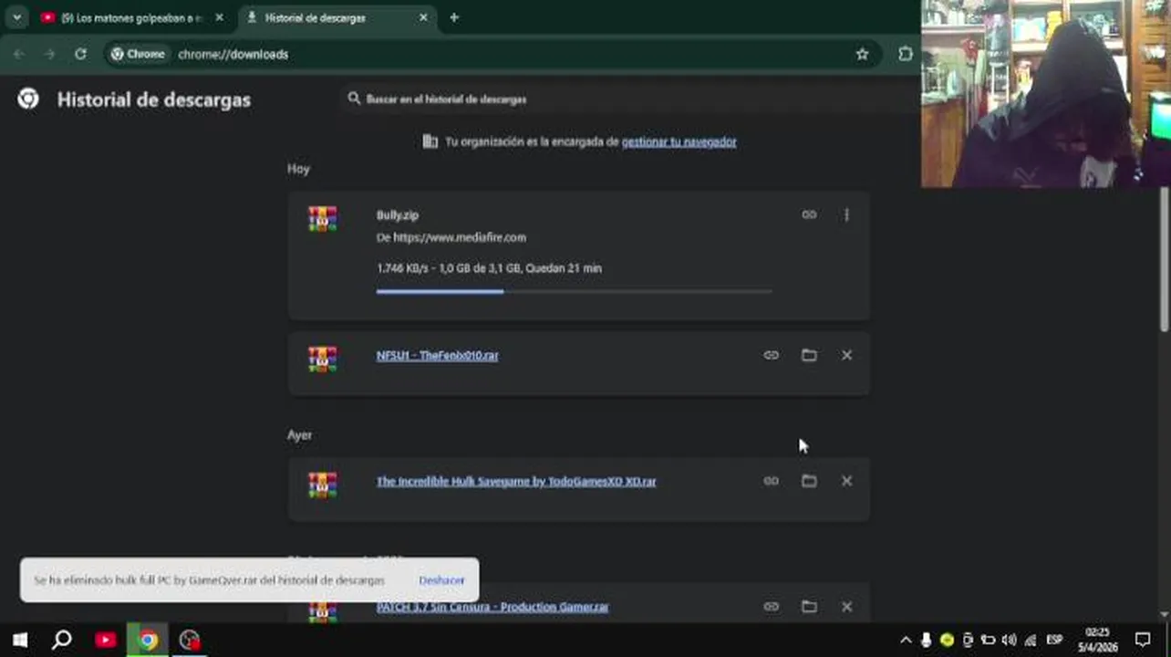Image resolution: width=1171 pixels, height=657 pixels.
Task: Open Windows taskbar search magnifier
Action: coord(62,640)
